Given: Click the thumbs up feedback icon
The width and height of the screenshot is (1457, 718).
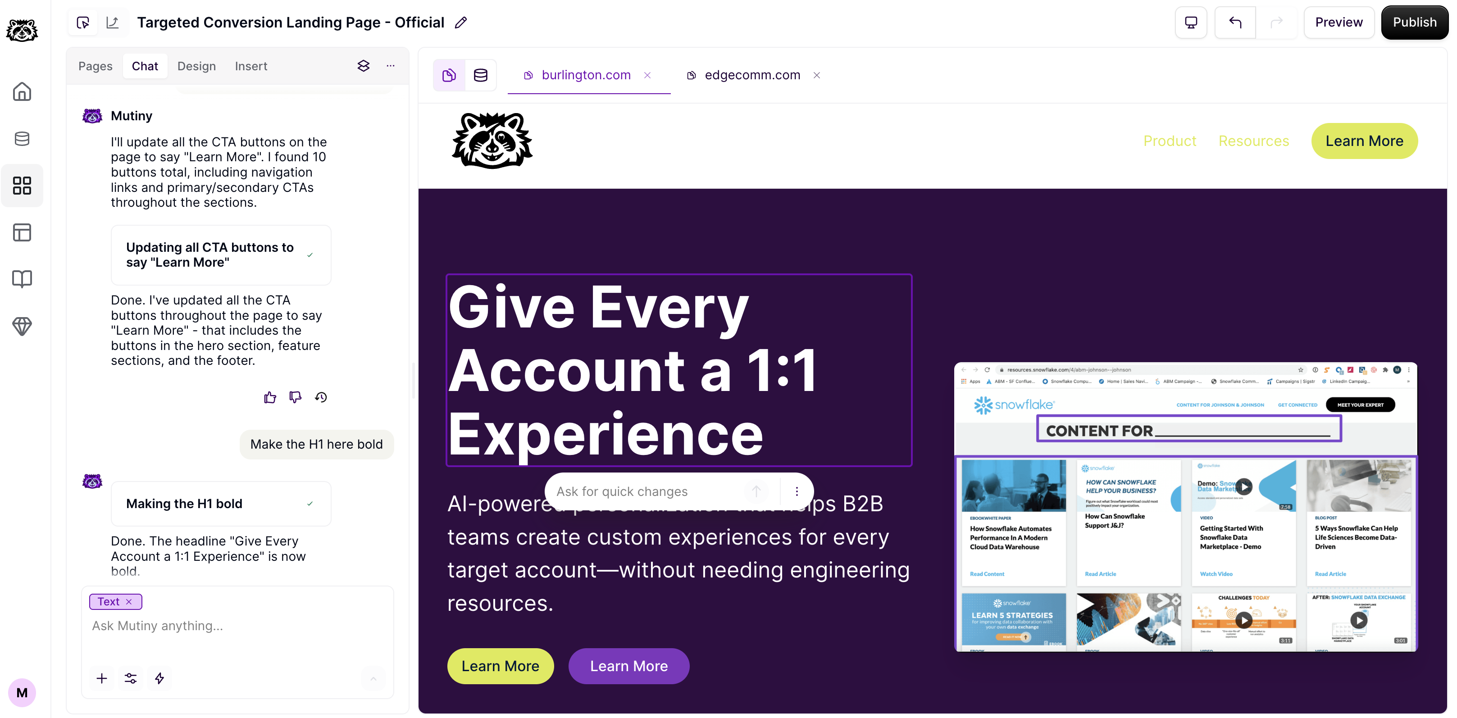Looking at the screenshot, I should pos(270,397).
